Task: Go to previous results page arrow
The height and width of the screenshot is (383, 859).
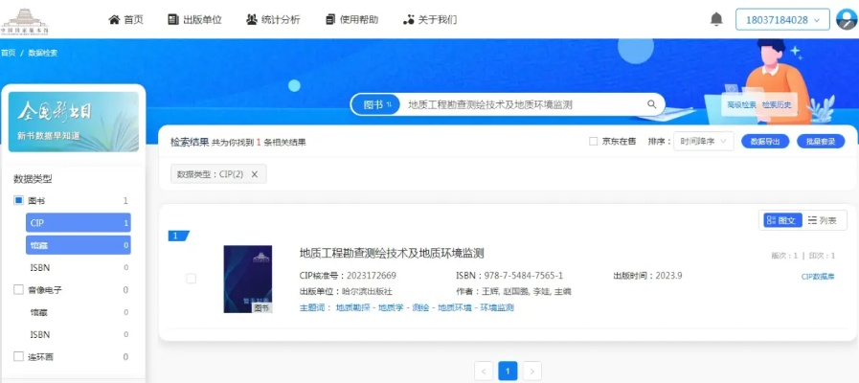Action: (x=485, y=371)
